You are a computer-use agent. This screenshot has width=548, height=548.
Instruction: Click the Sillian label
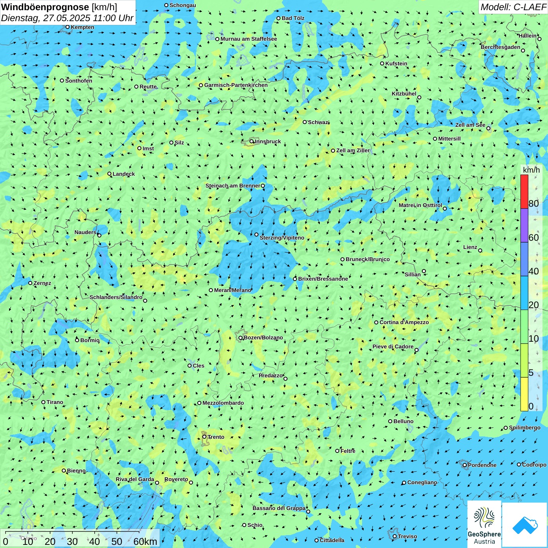pos(413,274)
